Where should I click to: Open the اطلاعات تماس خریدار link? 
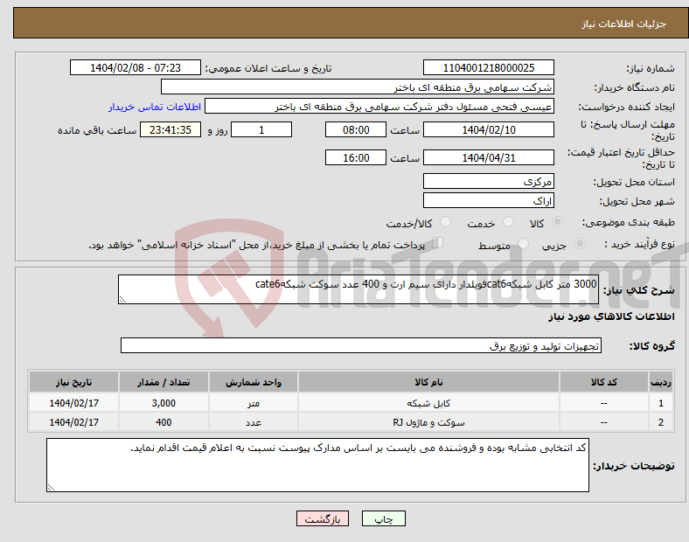pyautogui.click(x=155, y=107)
